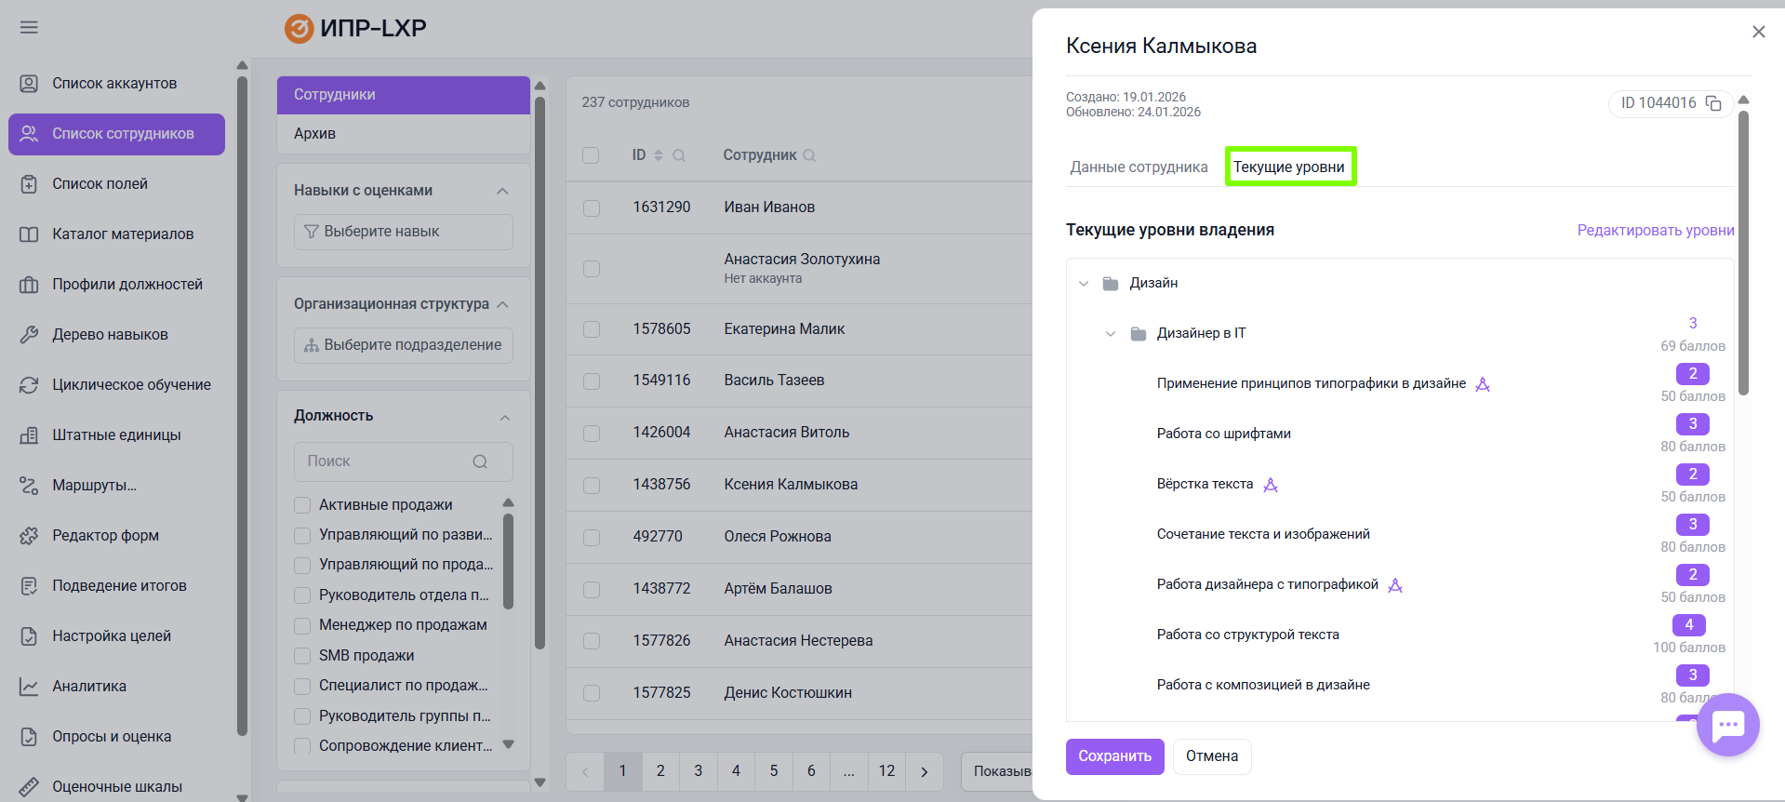The image size is (1785, 802).
Task: Check the Активные продажи position filter
Action: [302, 505]
